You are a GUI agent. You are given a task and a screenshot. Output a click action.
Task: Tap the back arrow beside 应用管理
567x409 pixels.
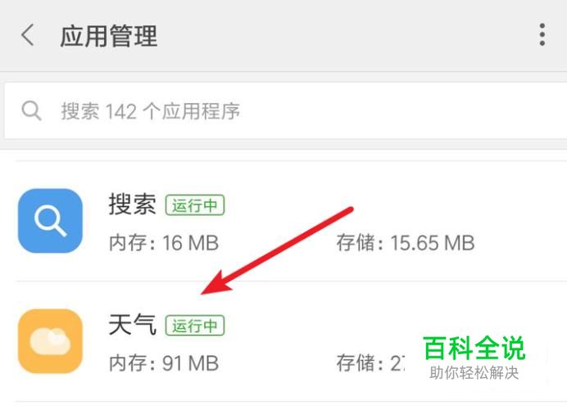28,35
